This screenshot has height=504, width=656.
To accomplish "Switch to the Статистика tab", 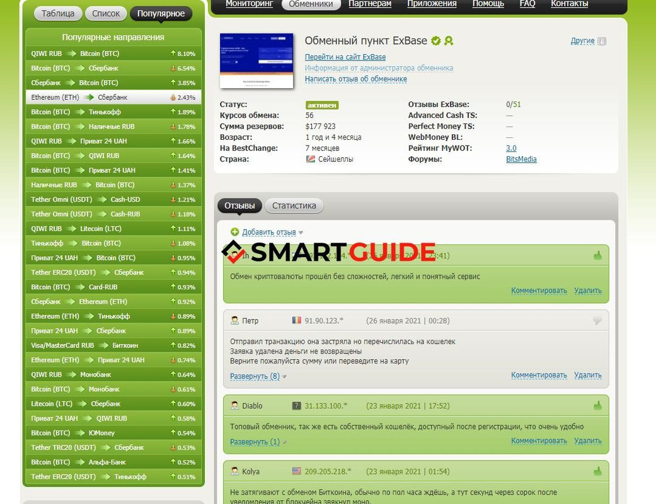I will click(294, 206).
